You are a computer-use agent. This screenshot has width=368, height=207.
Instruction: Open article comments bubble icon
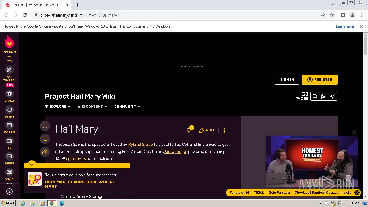click(x=190, y=130)
